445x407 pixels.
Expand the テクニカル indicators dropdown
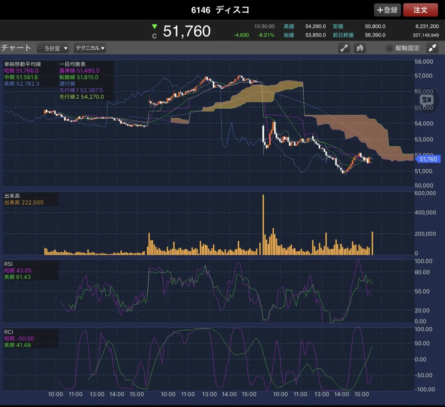tap(90, 48)
